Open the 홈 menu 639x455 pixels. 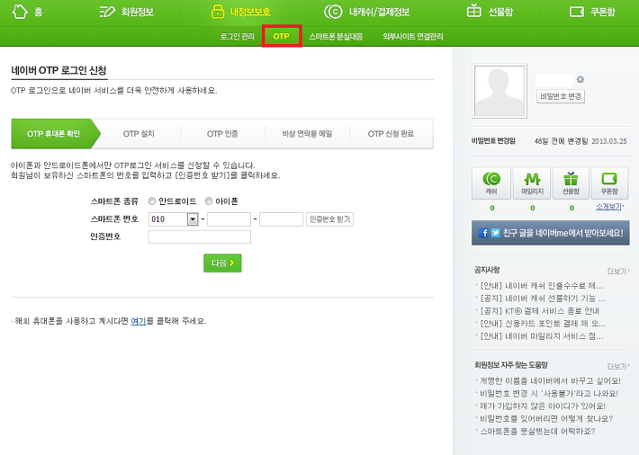pos(39,12)
